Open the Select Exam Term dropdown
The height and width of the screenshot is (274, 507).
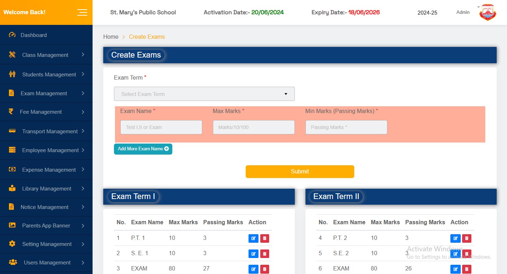pos(204,94)
